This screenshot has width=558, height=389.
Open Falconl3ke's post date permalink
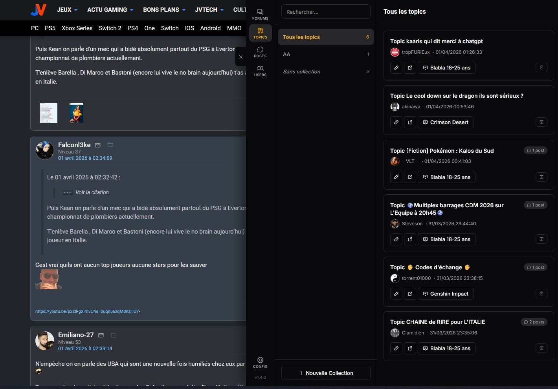click(x=85, y=158)
